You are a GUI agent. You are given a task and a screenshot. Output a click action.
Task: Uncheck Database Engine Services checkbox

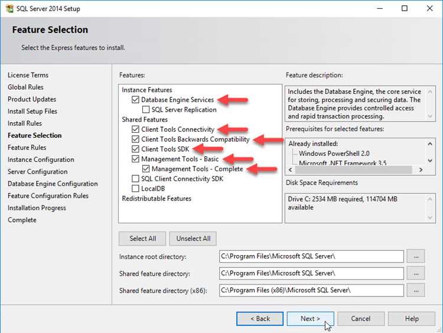click(x=135, y=100)
